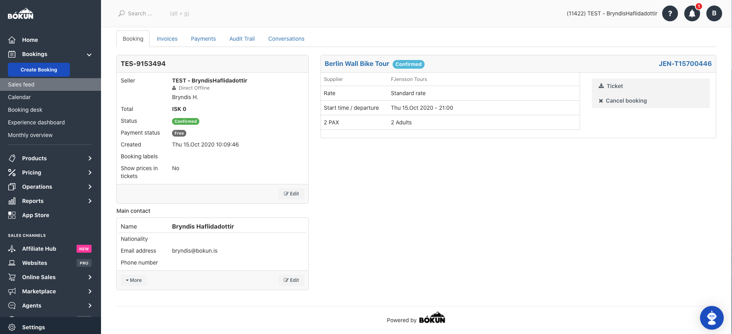
Task: Click the Create Booking button
Action: coord(39,69)
